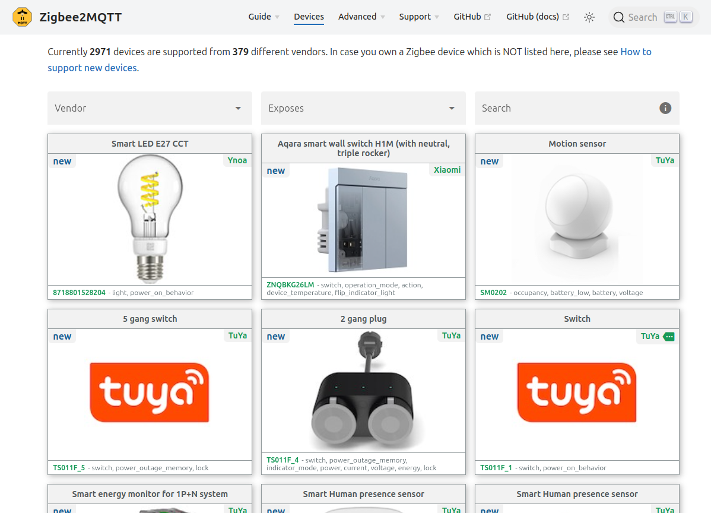The height and width of the screenshot is (513, 711).
Task: Click 'occupancy, battery_low, battery, voltage' exposes text
Action: click(x=578, y=293)
